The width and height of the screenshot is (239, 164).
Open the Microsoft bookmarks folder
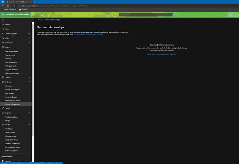23,10
